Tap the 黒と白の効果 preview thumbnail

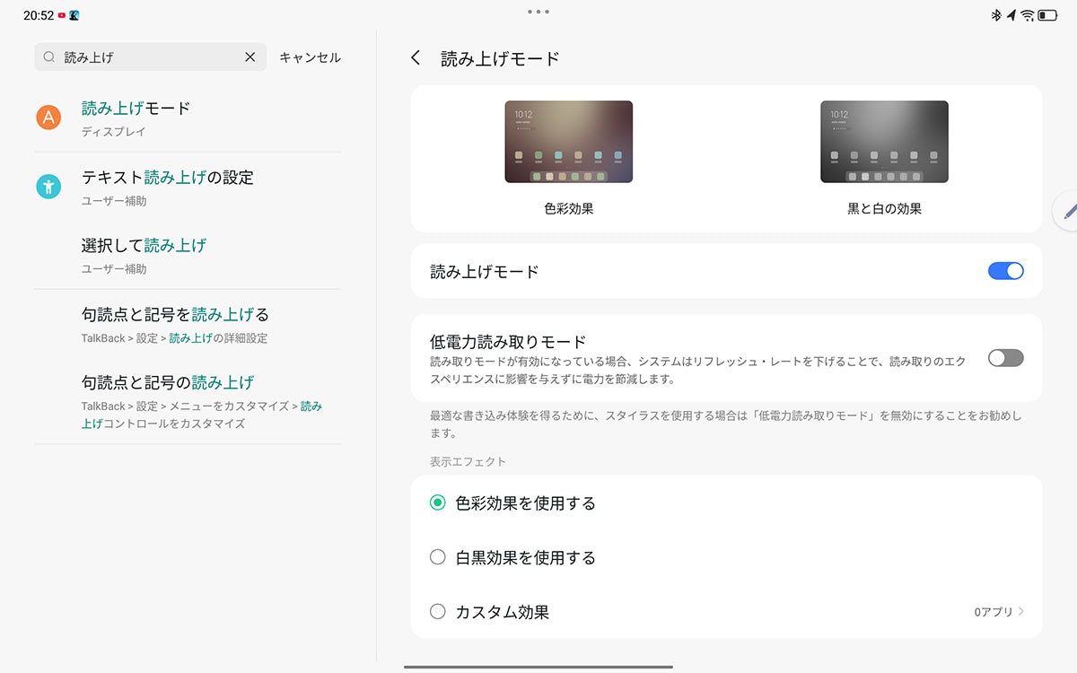884,141
